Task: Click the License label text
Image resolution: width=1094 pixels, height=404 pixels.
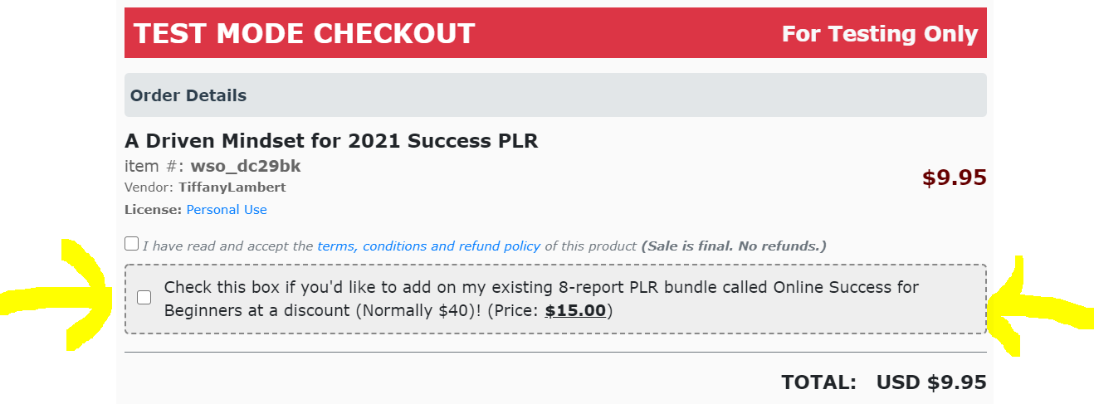Action: tap(153, 210)
